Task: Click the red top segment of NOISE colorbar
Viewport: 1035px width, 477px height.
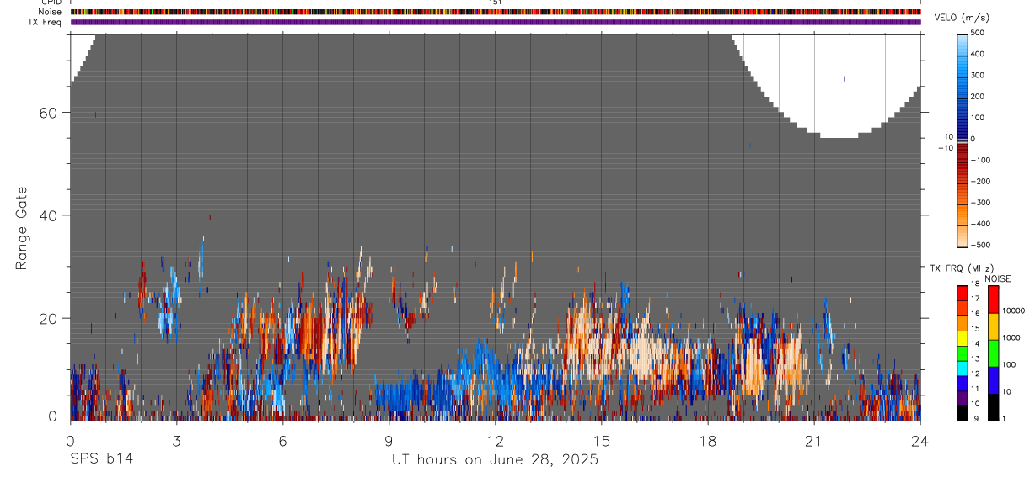Action: coord(993,299)
